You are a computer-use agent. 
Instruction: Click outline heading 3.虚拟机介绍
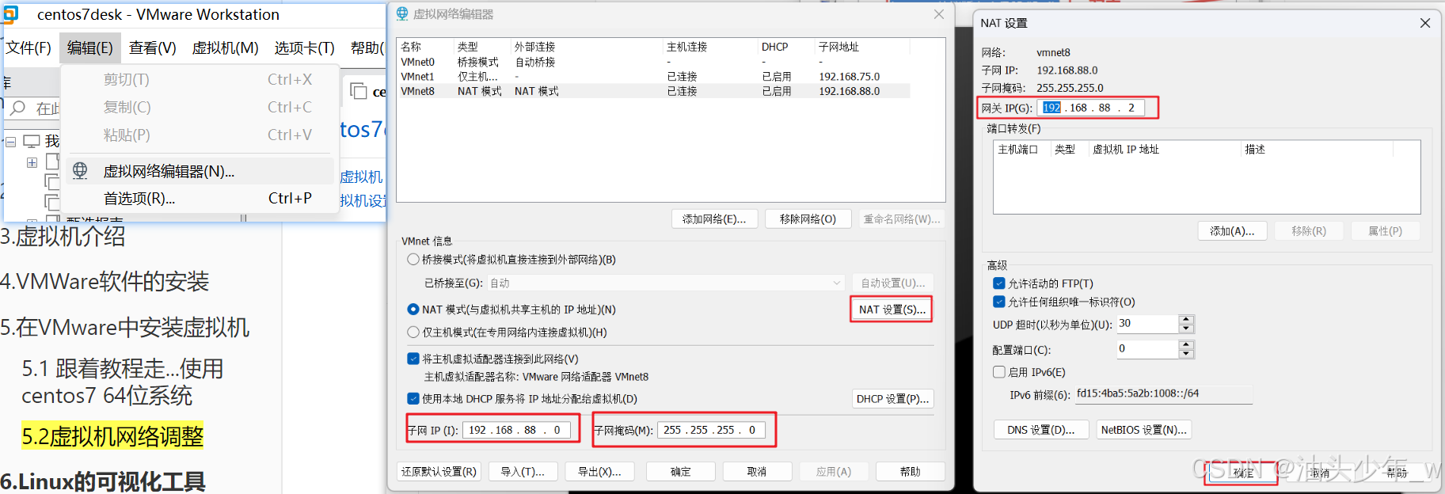tap(63, 236)
